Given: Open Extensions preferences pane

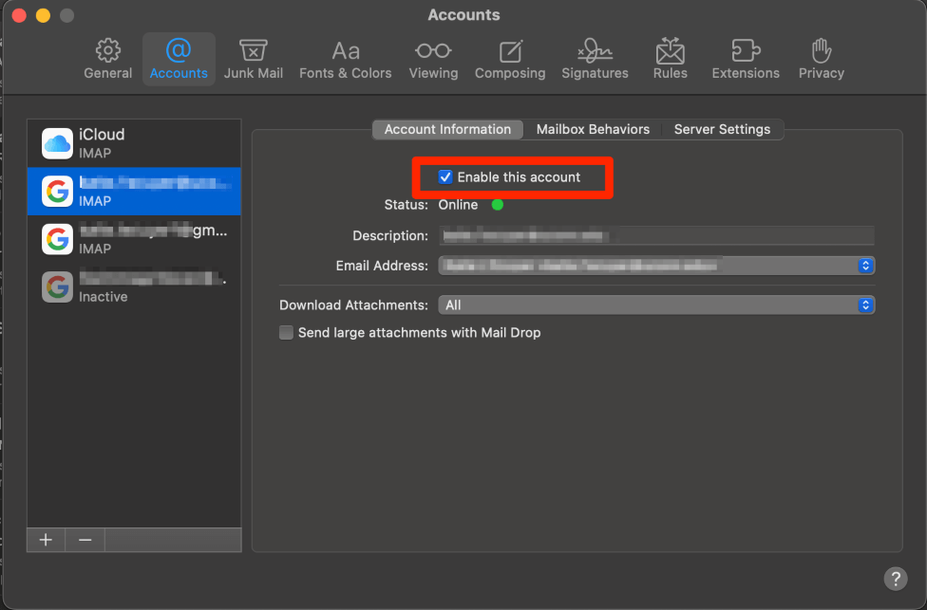Looking at the screenshot, I should pos(746,59).
